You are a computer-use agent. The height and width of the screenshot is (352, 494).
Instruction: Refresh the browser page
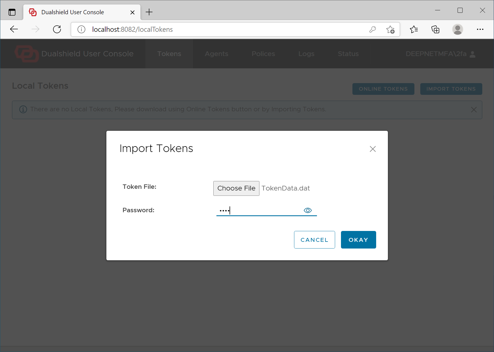(57, 29)
